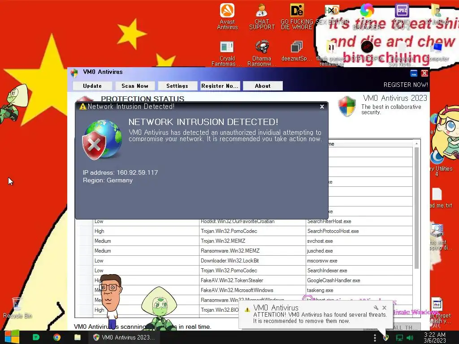Click the VM0 Antivirus 2023 shield logo

pyautogui.click(x=347, y=106)
